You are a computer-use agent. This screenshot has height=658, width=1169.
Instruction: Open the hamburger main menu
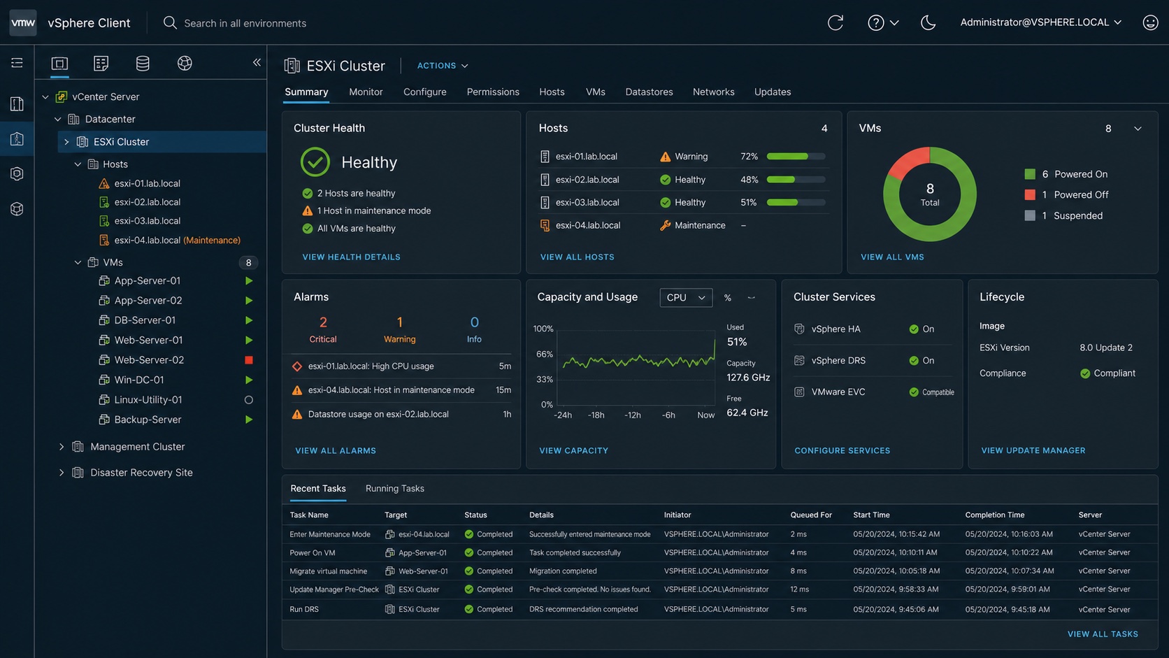17,63
